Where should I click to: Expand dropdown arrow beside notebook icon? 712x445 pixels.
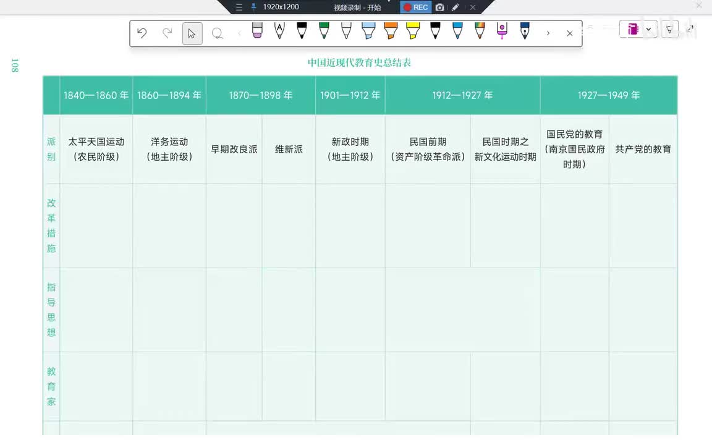(648, 30)
